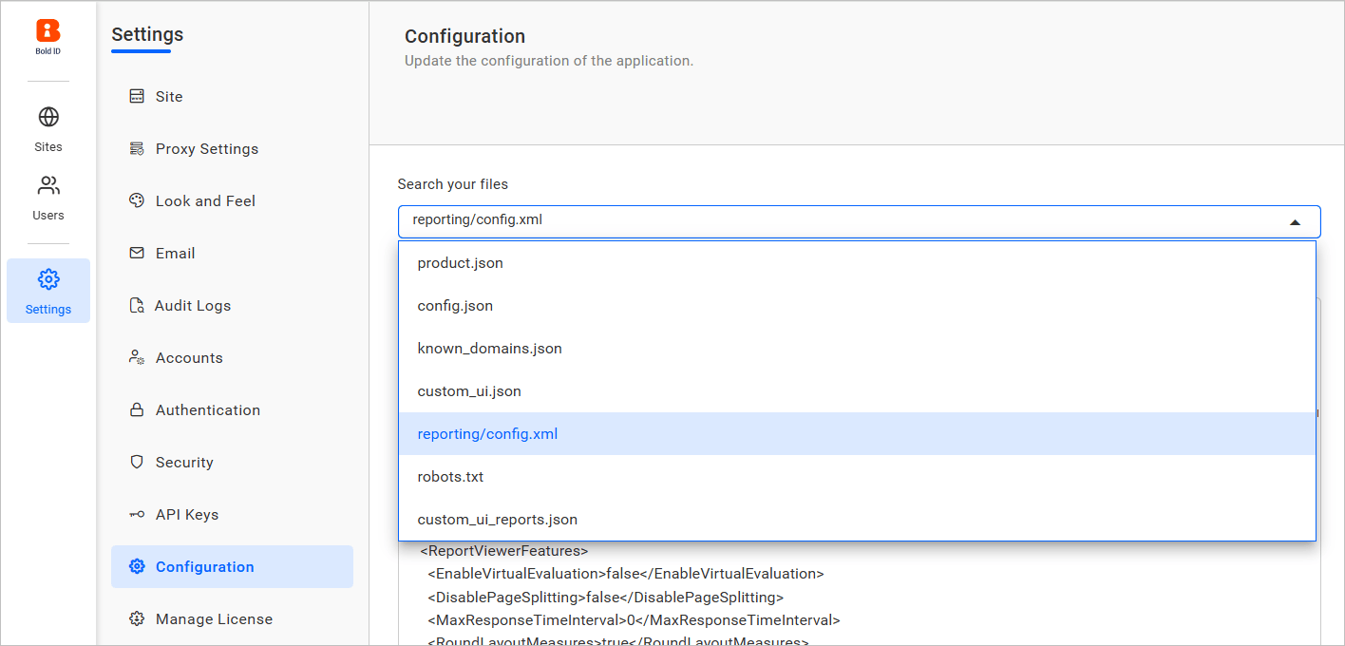Navigate to Site settings
The width and height of the screenshot is (1345, 646).
[170, 96]
